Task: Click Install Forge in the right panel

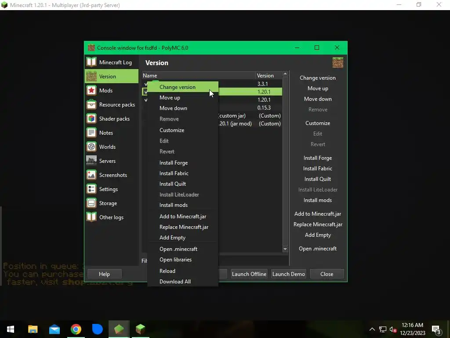Action: tap(318, 158)
